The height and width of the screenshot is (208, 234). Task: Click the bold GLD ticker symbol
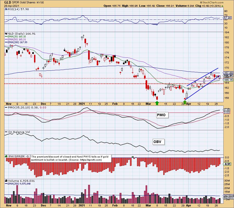click(8, 2)
